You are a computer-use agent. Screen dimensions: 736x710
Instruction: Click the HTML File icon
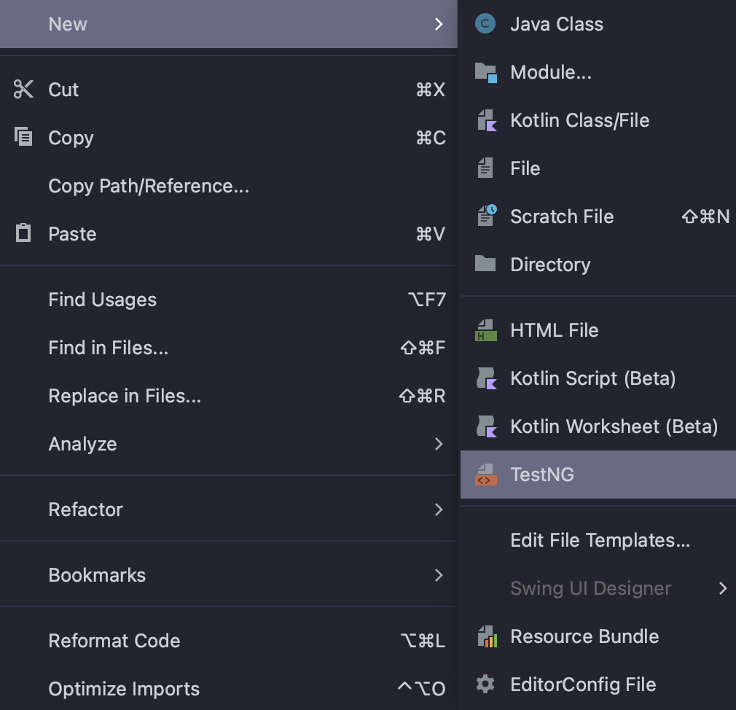tap(485, 330)
